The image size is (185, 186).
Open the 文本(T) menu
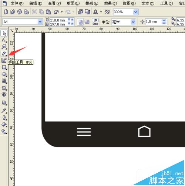coord(148,3)
